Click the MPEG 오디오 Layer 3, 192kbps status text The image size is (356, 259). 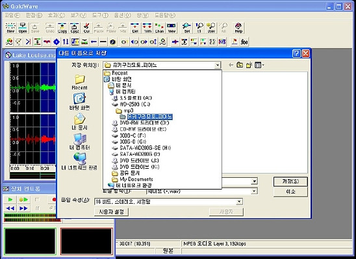coord(214,244)
